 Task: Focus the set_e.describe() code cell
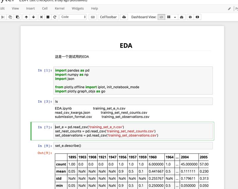pyautogui.click(x=133, y=146)
